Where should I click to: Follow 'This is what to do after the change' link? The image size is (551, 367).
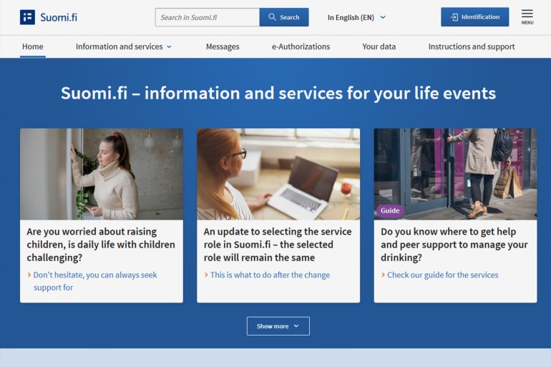tap(270, 275)
